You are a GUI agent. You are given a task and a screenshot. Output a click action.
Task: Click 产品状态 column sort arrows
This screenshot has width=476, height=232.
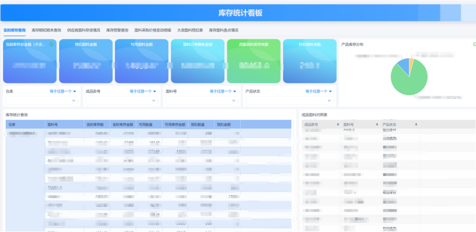416,125
